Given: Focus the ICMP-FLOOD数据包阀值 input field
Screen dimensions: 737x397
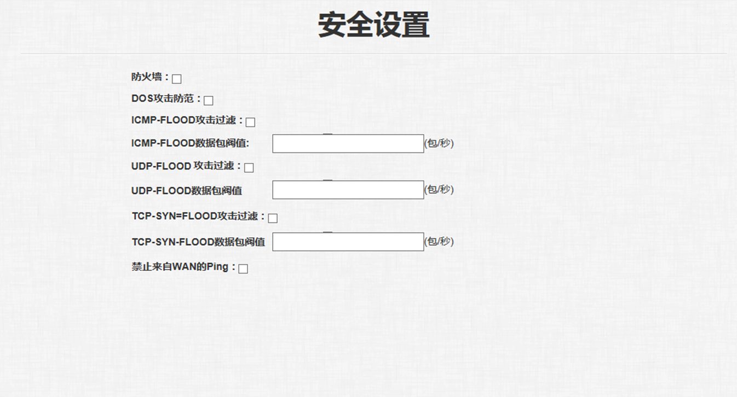Looking at the screenshot, I should pyautogui.click(x=348, y=144).
